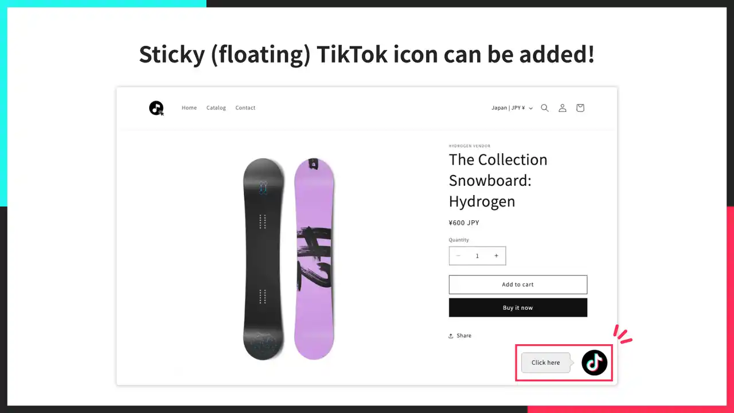734x413 pixels.
Task: Open the Contact menu item
Action: tap(245, 108)
